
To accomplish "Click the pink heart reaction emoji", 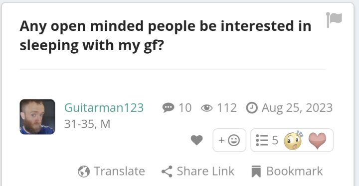I will [x=317, y=141].
